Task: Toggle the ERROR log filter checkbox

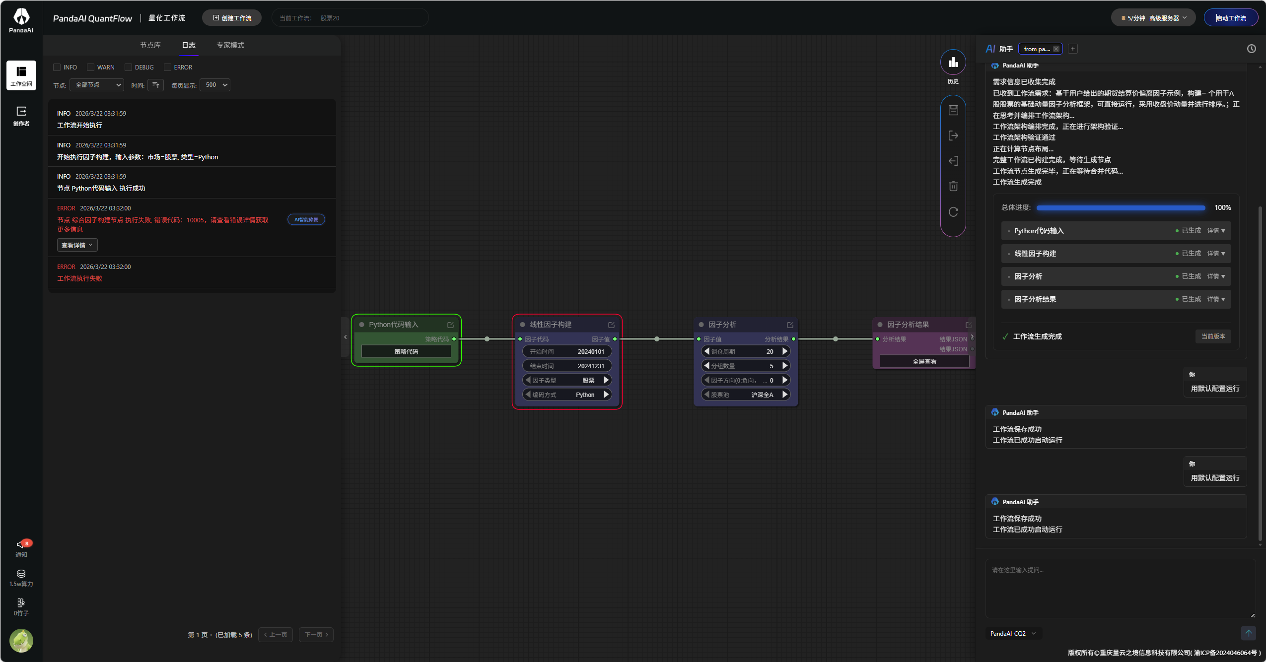Action: pyautogui.click(x=167, y=67)
